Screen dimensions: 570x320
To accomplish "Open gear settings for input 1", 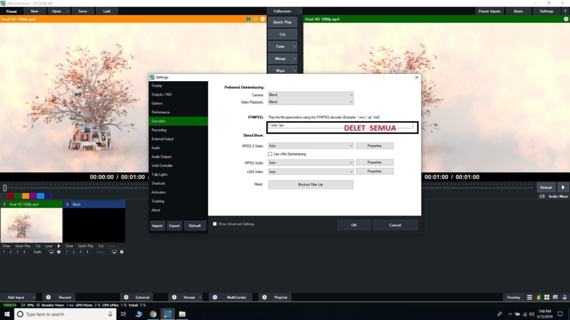I will (58, 252).
